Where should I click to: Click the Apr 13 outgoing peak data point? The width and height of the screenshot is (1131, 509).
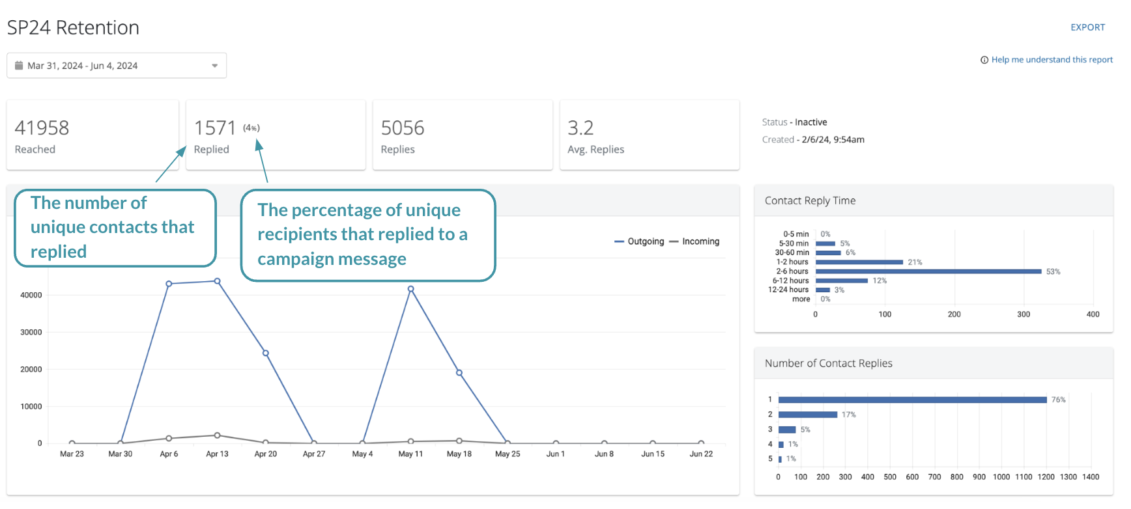coord(217,281)
